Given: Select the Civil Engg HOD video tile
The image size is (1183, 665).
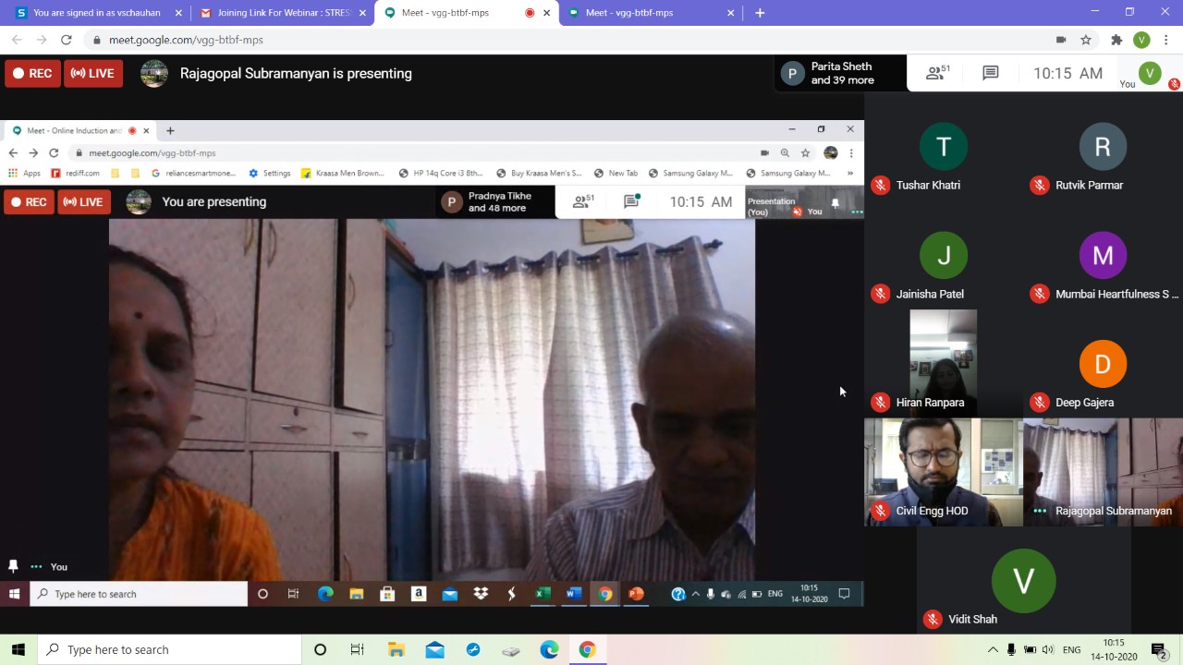Looking at the screenshot, I should point(943,471).
